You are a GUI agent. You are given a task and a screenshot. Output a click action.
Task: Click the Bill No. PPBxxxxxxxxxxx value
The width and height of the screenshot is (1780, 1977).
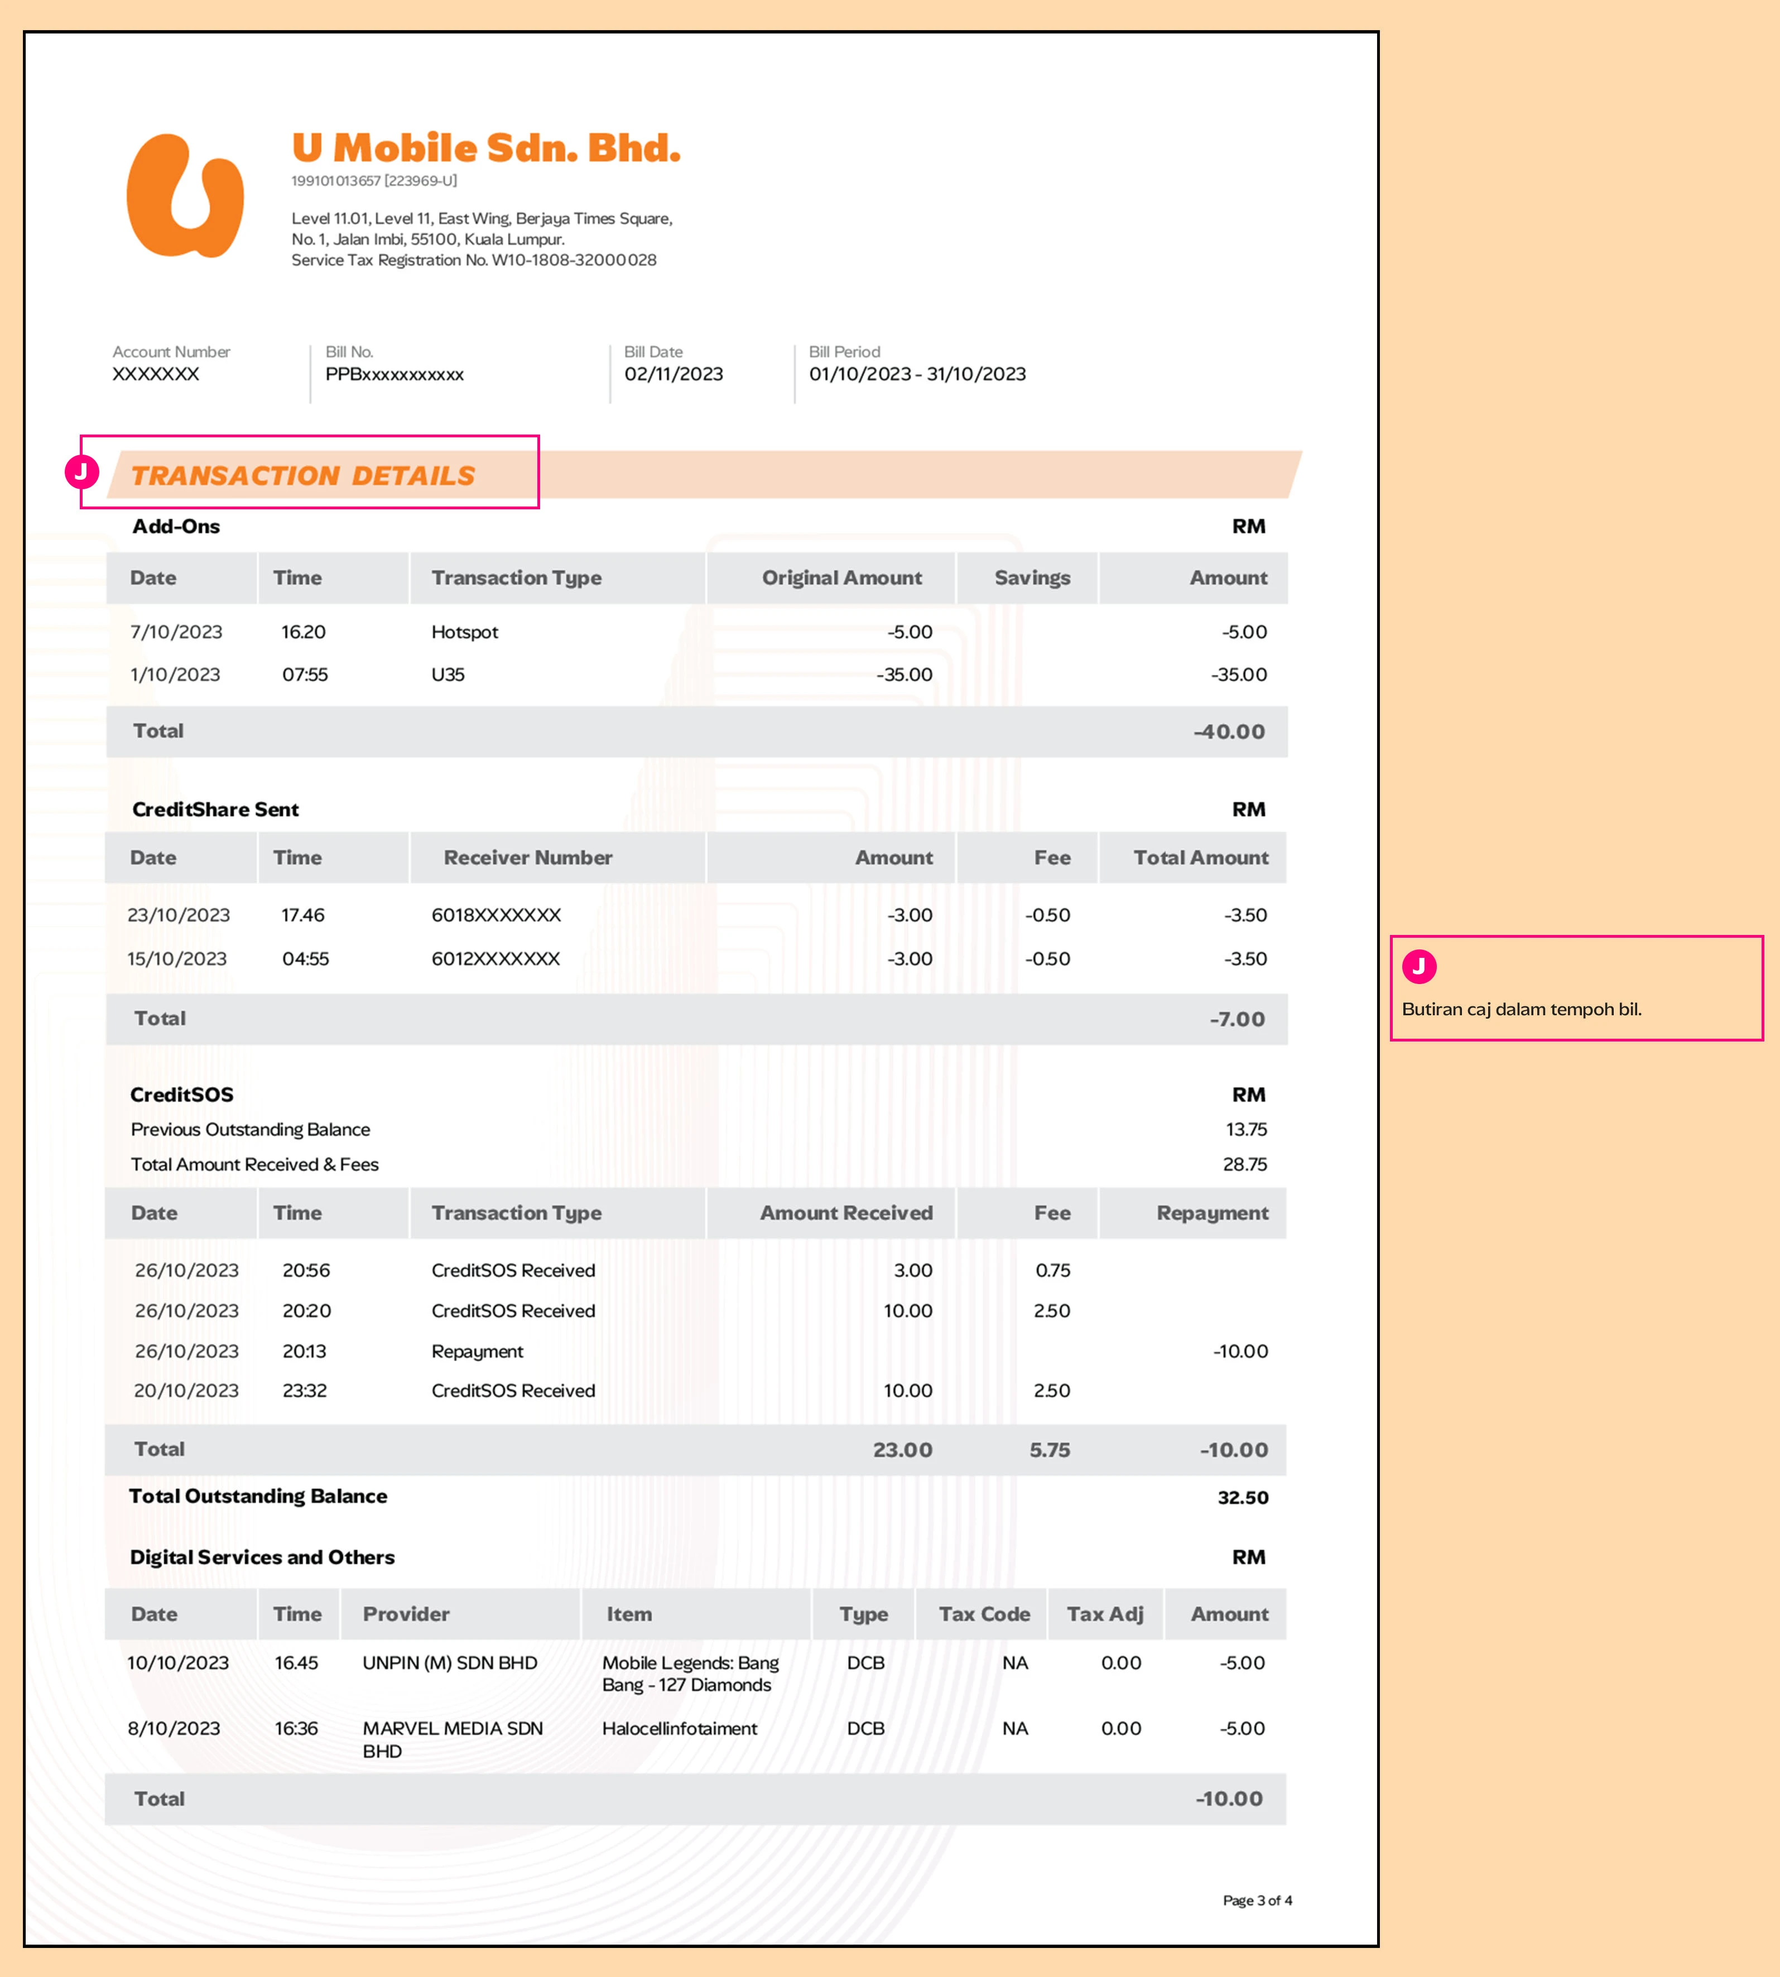click(394, 374)
